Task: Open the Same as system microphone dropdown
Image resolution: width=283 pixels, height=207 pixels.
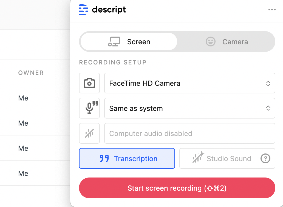Action: (x=190, y=108)
